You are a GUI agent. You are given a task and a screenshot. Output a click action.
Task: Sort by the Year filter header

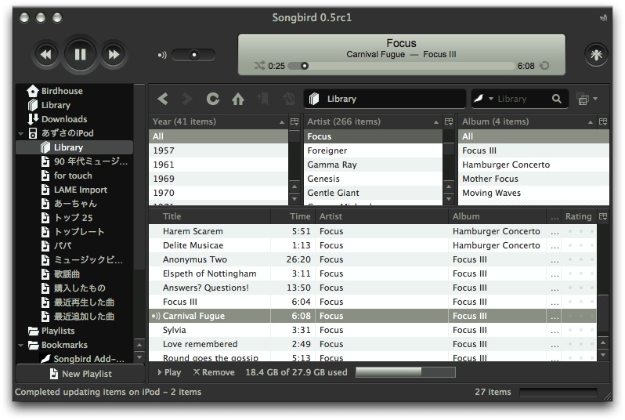[x=219, y=121]
